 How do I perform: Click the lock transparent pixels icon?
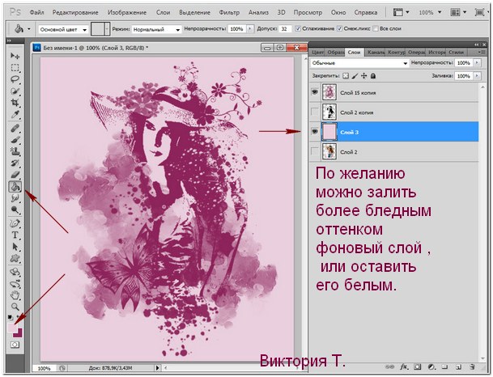click(346, 76)
